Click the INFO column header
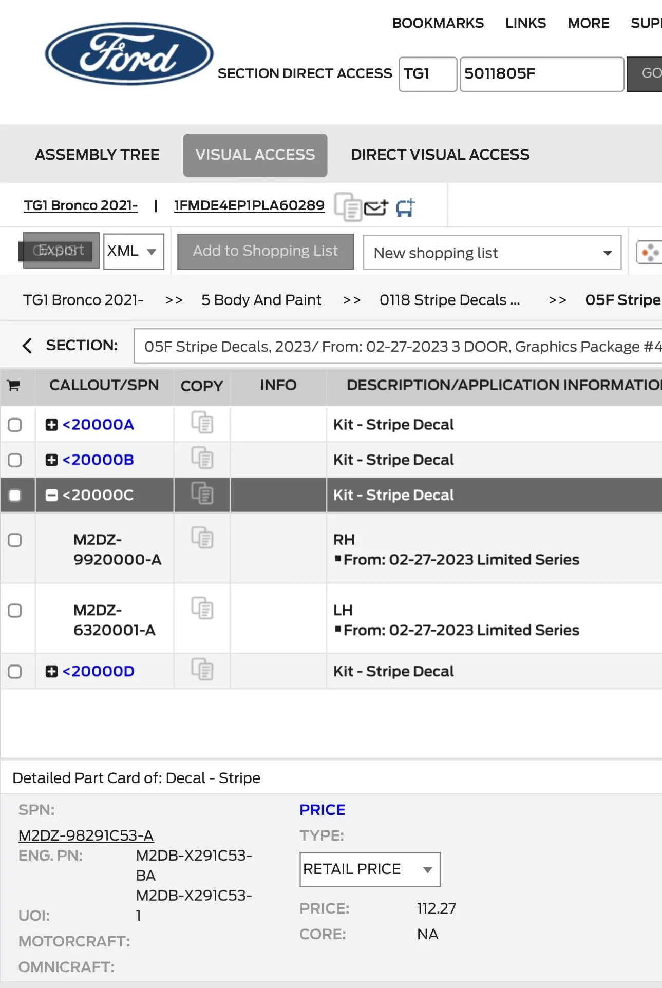The height and width of the screenshot is (988, 662). click(278, 385)
